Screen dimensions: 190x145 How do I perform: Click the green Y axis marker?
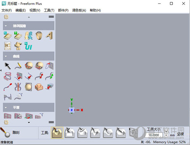tap(72, 100)
